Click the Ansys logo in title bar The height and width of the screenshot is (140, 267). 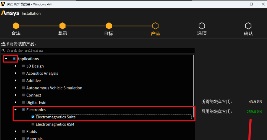(3, 4)
